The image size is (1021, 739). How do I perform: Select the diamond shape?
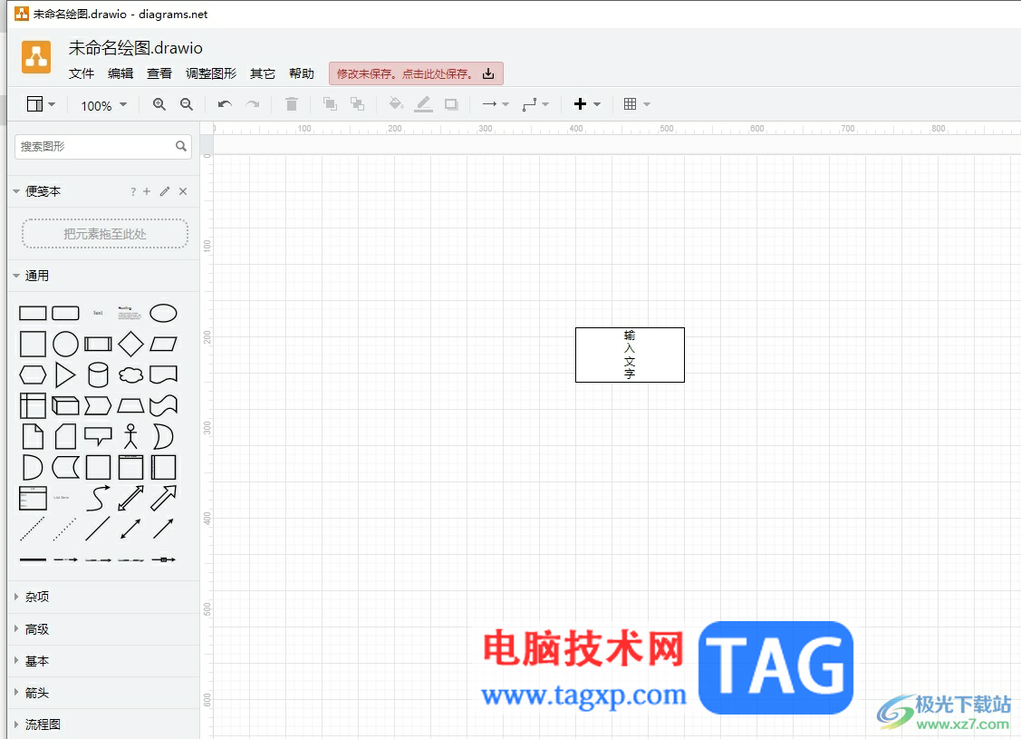coord(130,344)
